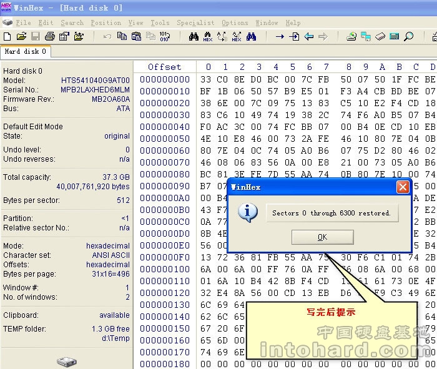Click Clipboard value available

(114, 315)
